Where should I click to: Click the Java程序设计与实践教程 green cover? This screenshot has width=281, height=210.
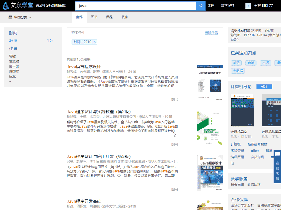pyautogui.click(x=209, y=128)
